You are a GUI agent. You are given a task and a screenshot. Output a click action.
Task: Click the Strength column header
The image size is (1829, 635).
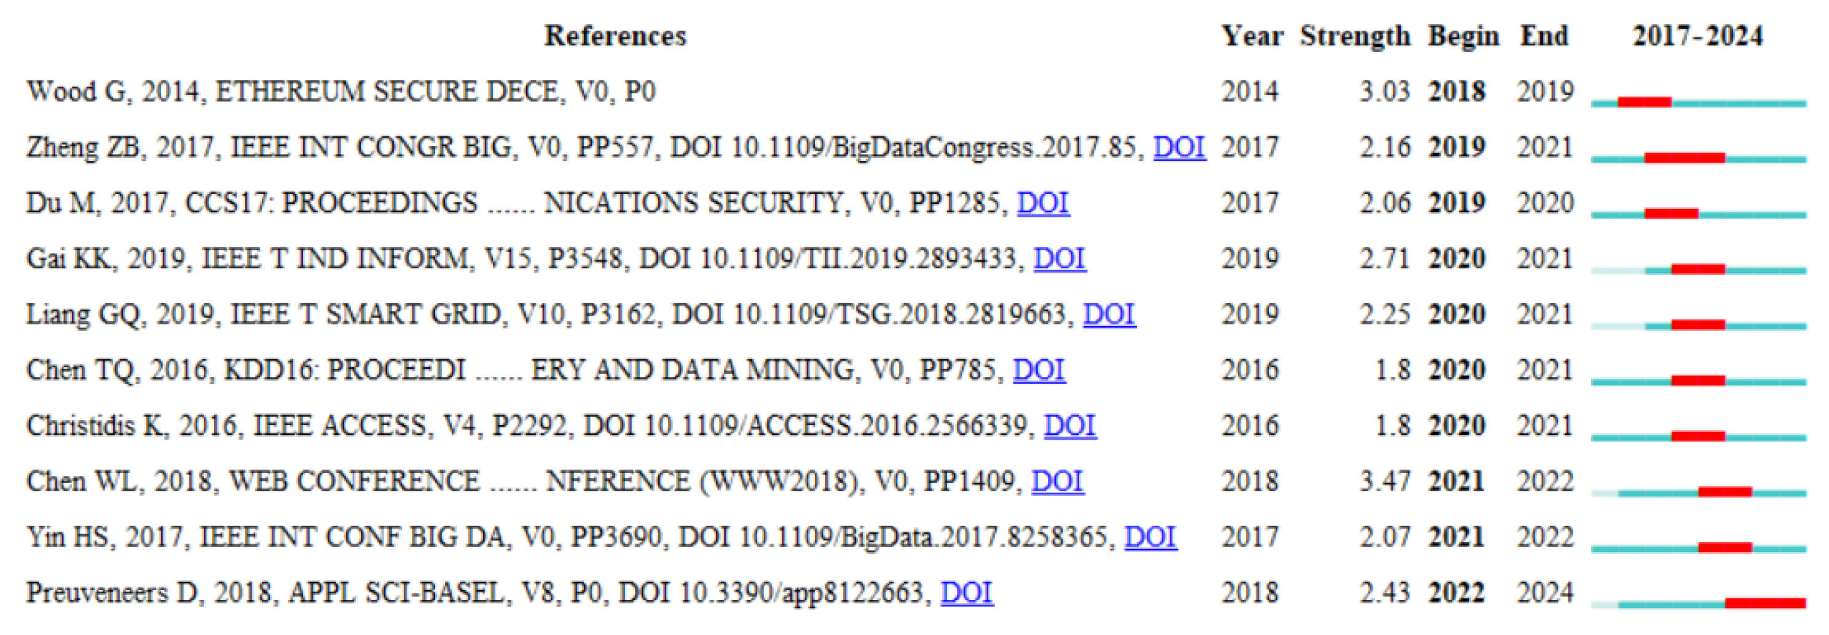[1355, 36]
